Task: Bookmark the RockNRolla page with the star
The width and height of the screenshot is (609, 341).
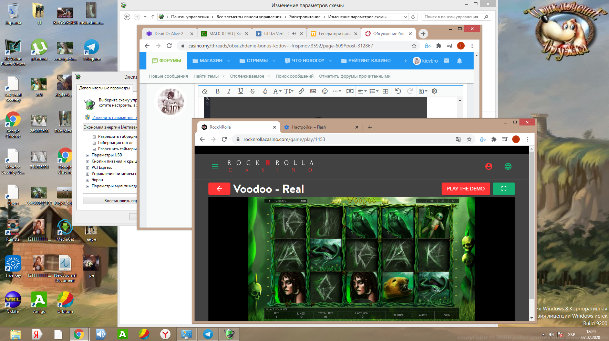Action: tap(469, 139)
